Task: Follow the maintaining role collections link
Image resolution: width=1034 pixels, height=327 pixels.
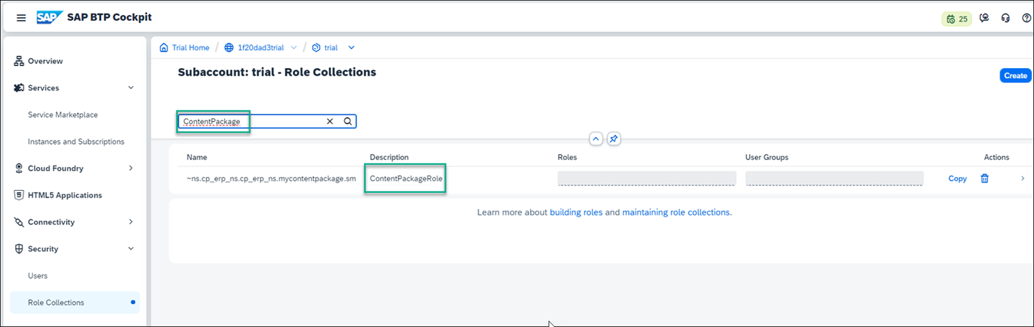Action: (x=676, y=213)
